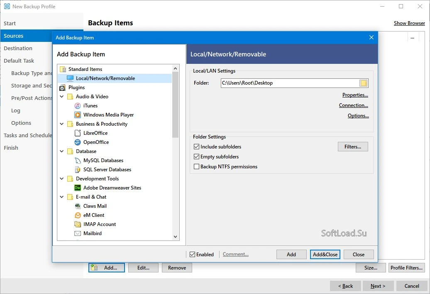Viewport: 430px width, 294px height.
Task: Collapse the Business & Productivity category
Action: 62,124
